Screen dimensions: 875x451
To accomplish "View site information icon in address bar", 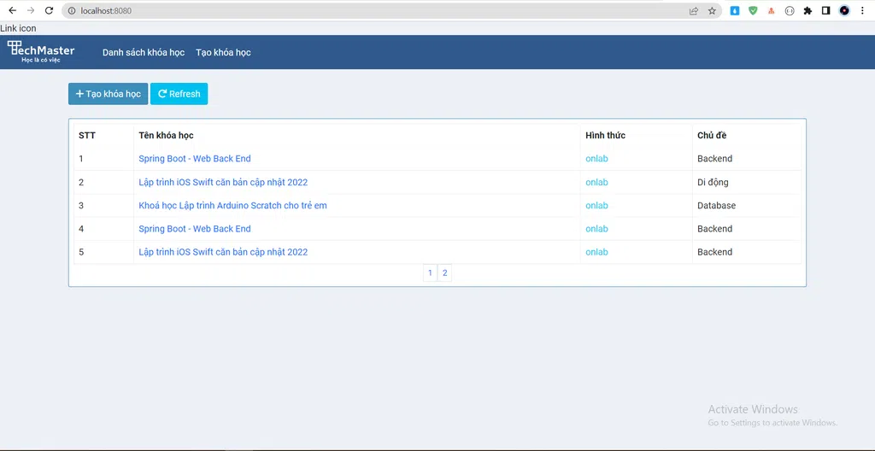I will click(72, 10).
